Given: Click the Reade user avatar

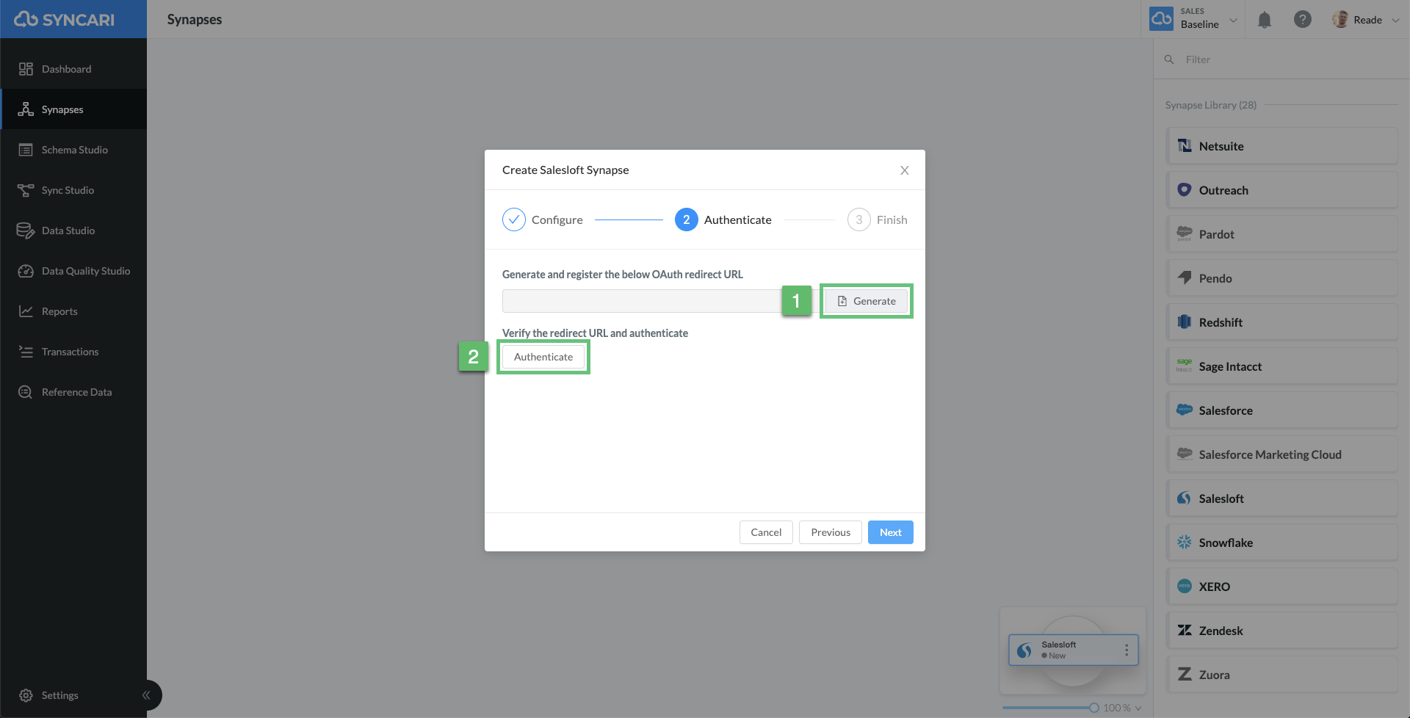Looking at the screenshot, I should [x=1340, y=20].
